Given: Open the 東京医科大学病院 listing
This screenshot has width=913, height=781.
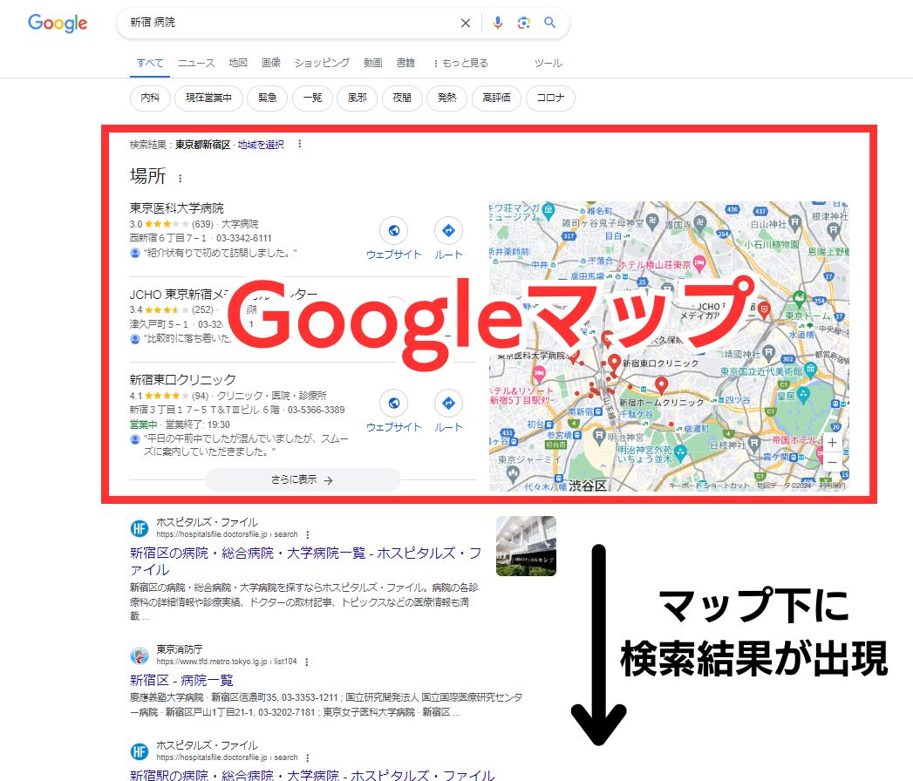Looking at the screenshot, I should [176, 207].
